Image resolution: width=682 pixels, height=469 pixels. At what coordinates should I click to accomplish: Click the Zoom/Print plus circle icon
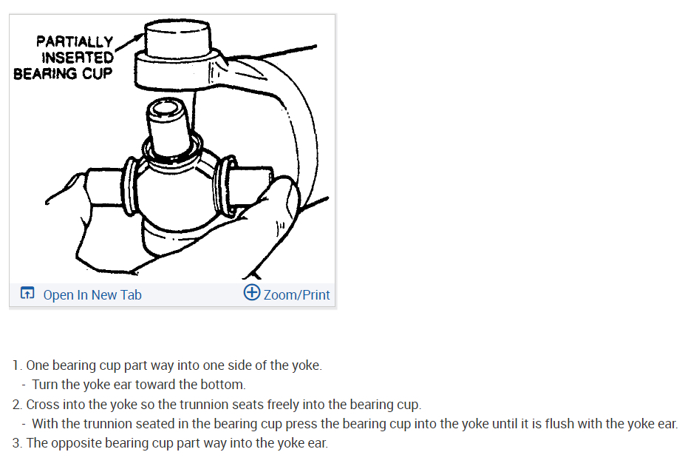[252, 292]
